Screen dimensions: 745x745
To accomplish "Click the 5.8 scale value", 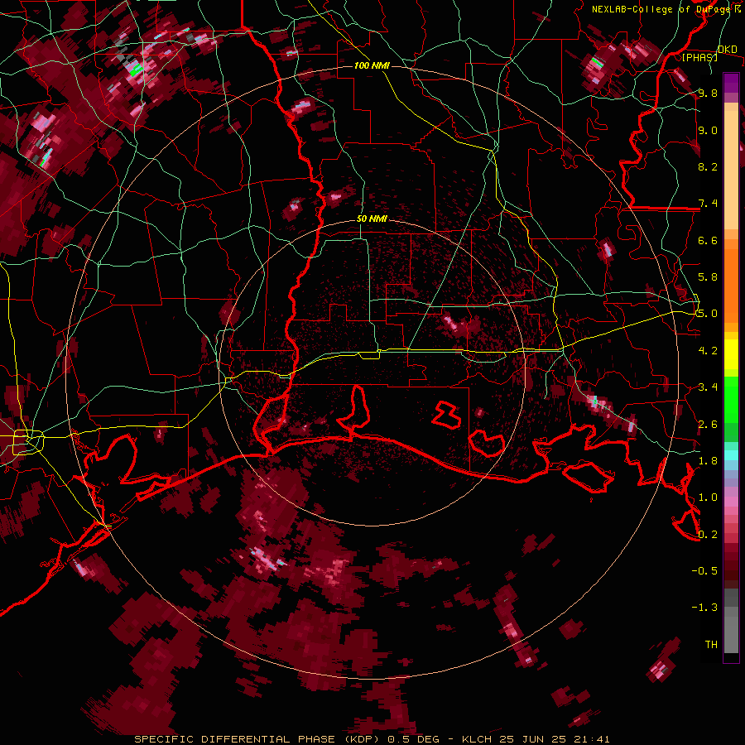I will pyautogui.click(x=708, y=277).
